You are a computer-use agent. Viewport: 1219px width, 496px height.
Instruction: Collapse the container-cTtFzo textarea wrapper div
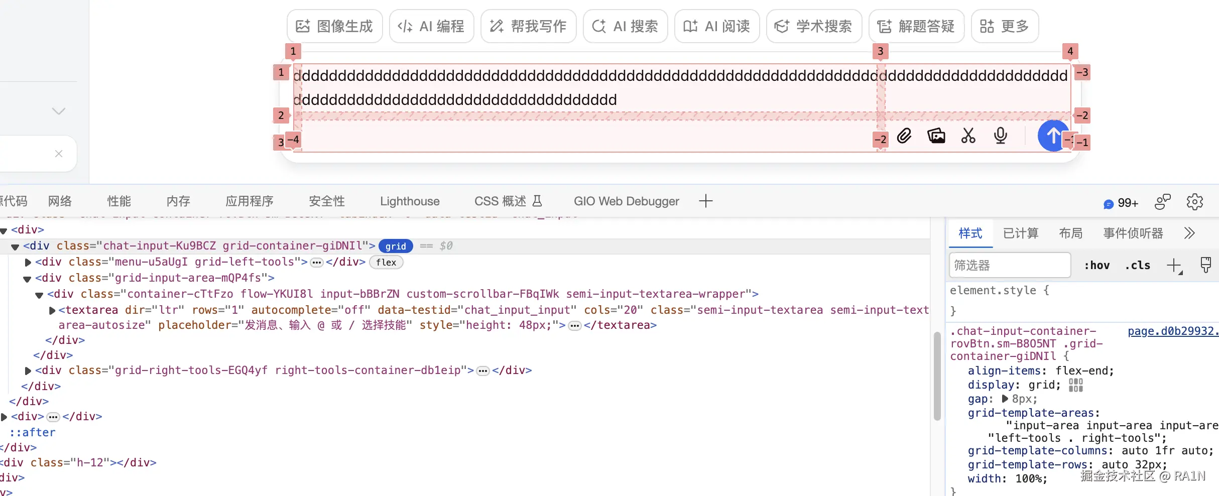click(x=39, y=295)
